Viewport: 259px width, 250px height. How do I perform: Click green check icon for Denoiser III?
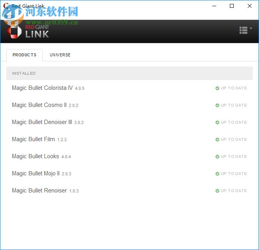[x=217, y=122]
